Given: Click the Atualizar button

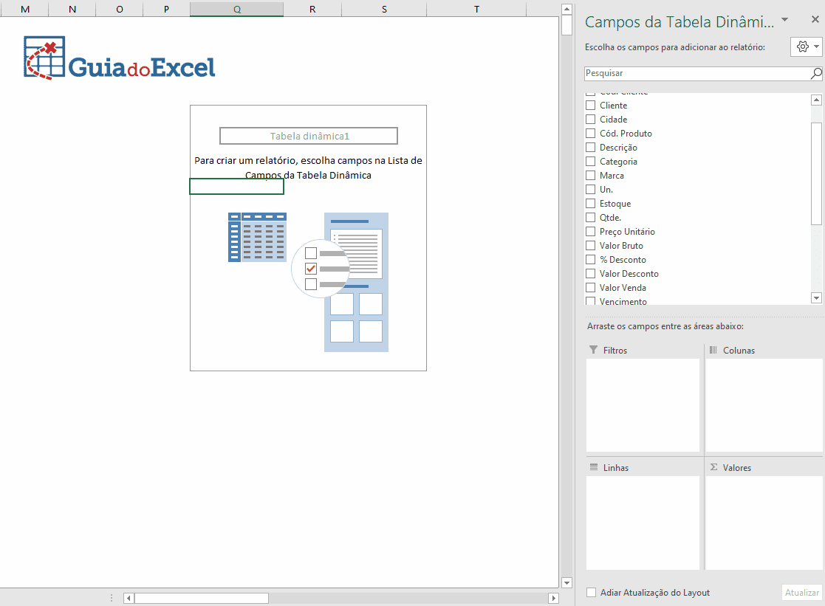Looking at the screenshot, I should pos(801,593).
